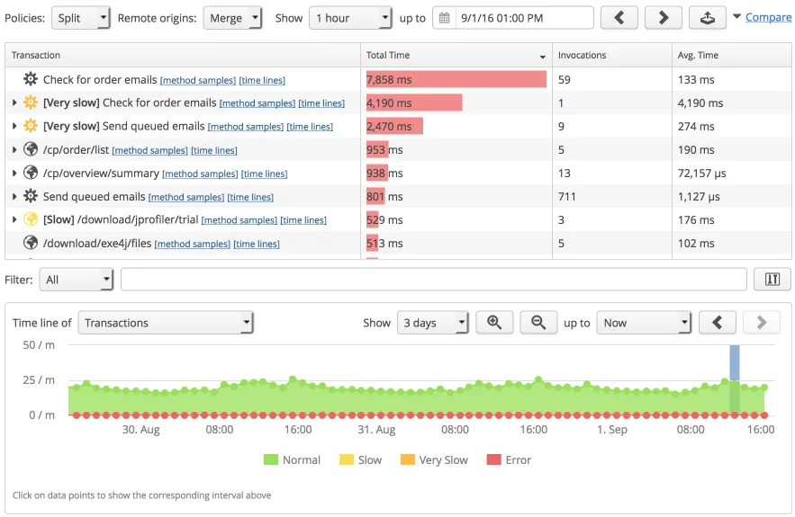Go to next hour with top right arrow
The height and width of the screenshot is (517, 795).
(x=664, y=18)
